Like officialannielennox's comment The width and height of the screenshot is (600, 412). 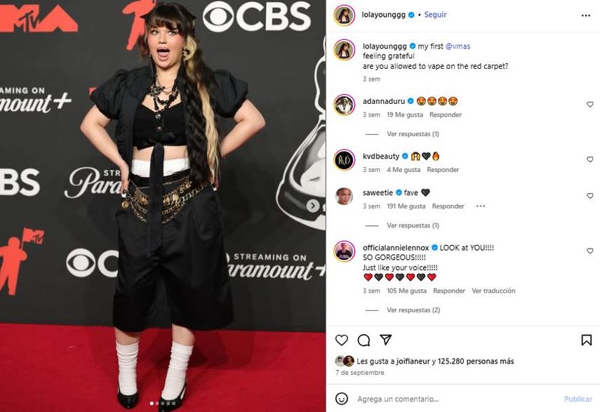point(589,251)
